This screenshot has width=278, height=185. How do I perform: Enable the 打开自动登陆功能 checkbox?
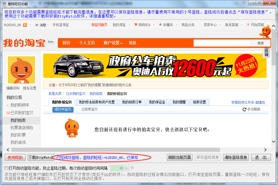(x=6, y=168)
